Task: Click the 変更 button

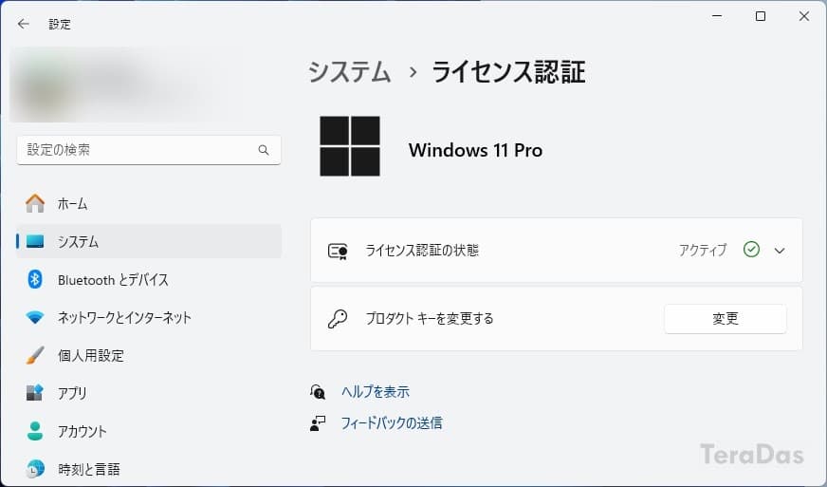Action: click(x=726, y=319)
